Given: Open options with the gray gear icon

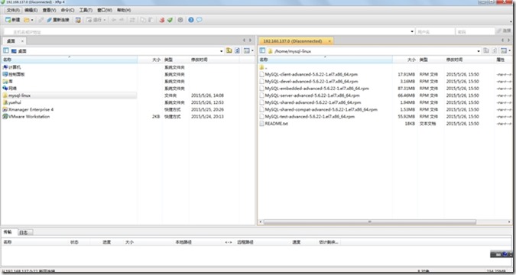Looking at the screenshot, I should click(x=180, y=20).
